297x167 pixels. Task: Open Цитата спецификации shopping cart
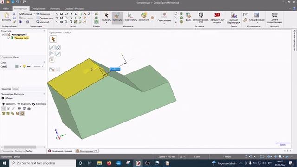(274, 18)
